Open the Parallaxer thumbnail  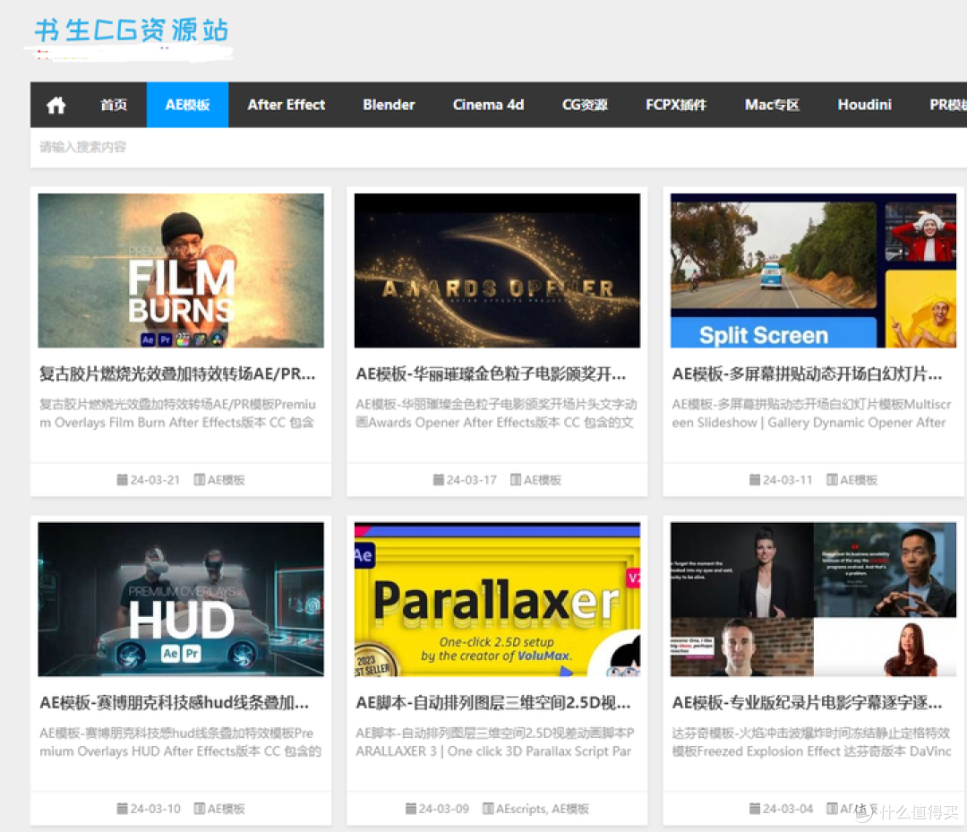tap(497, 599)
